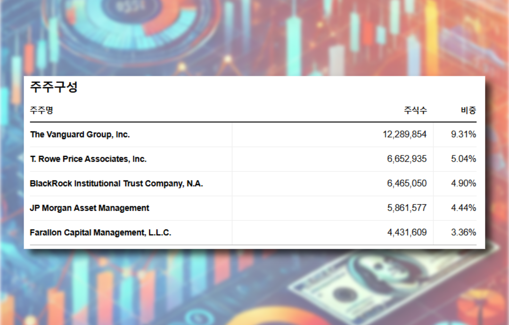Select BlackRock Institutional Trust Company, N.A.
The height and width of the screenshot is (325, 509).
click(116, 184)
